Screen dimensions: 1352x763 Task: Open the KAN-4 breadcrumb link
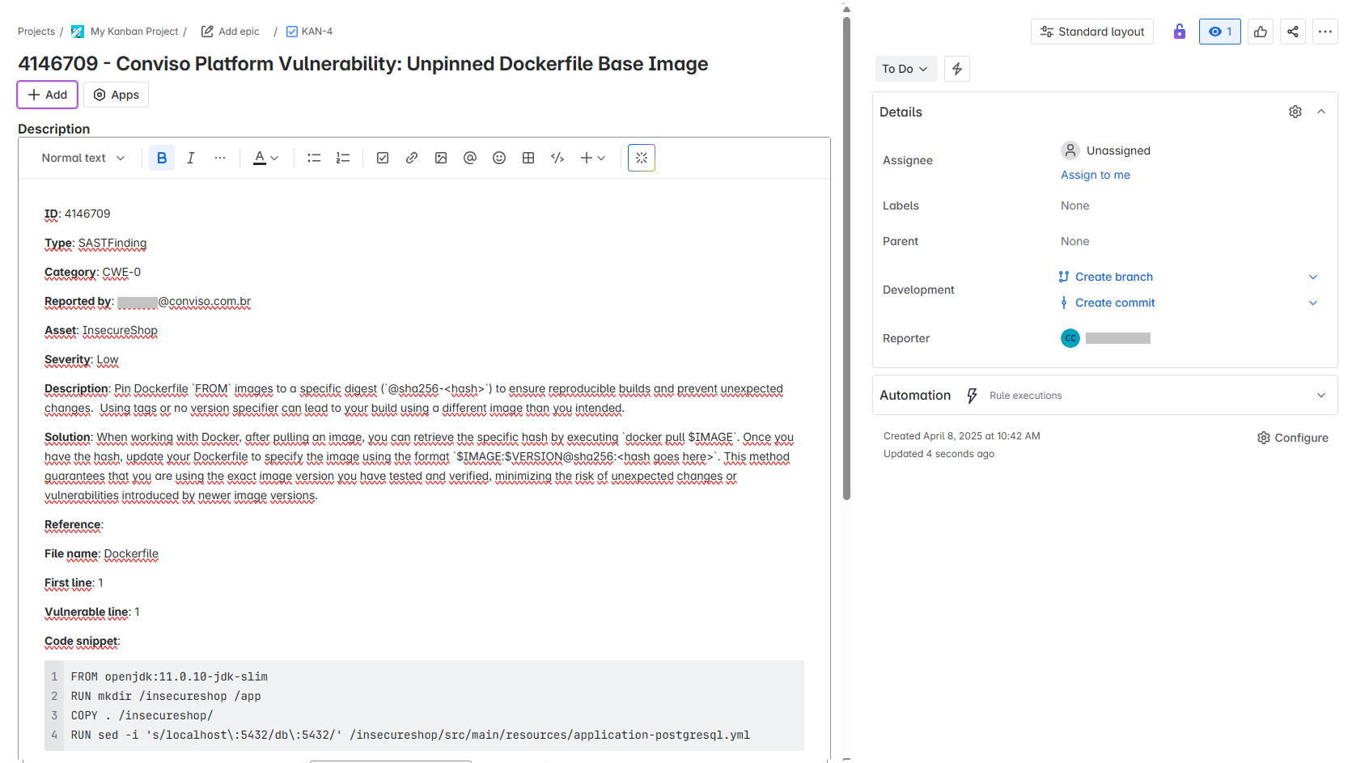[x=316, y=32]
